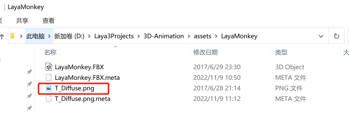Screen dimensions: 349x114
Task: Select the LayaMonkey.FBX.meta file name
Action: tap(87, 78)
